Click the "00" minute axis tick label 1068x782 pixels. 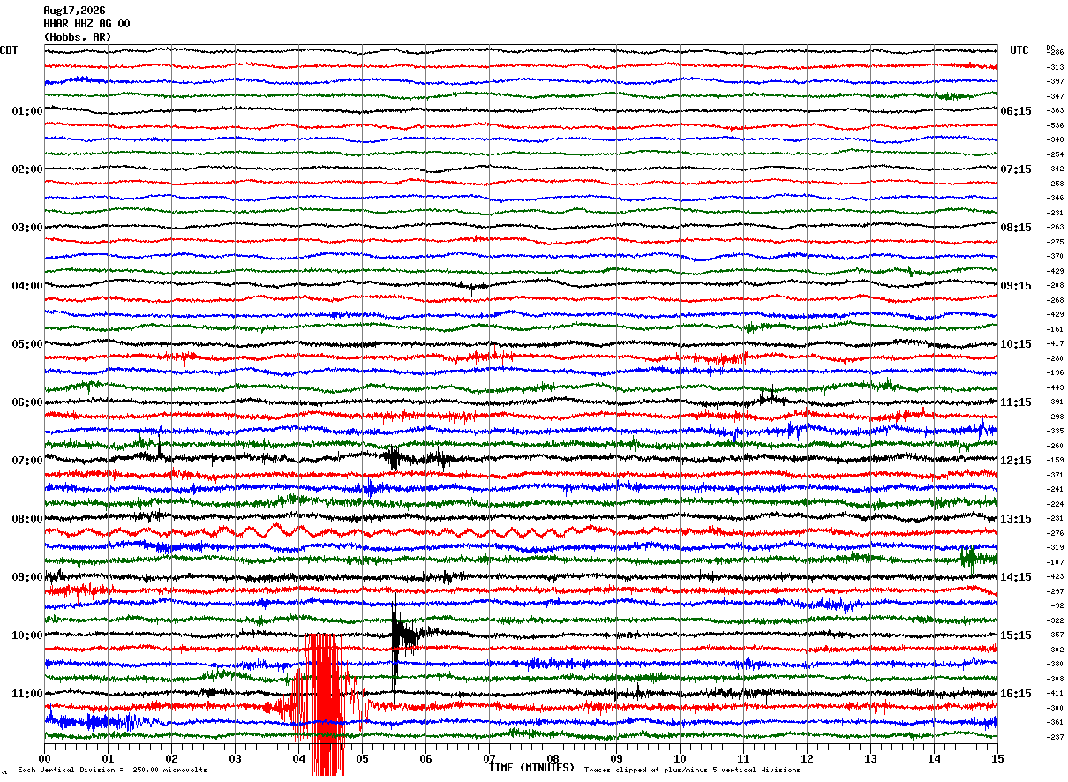point(45,758)
